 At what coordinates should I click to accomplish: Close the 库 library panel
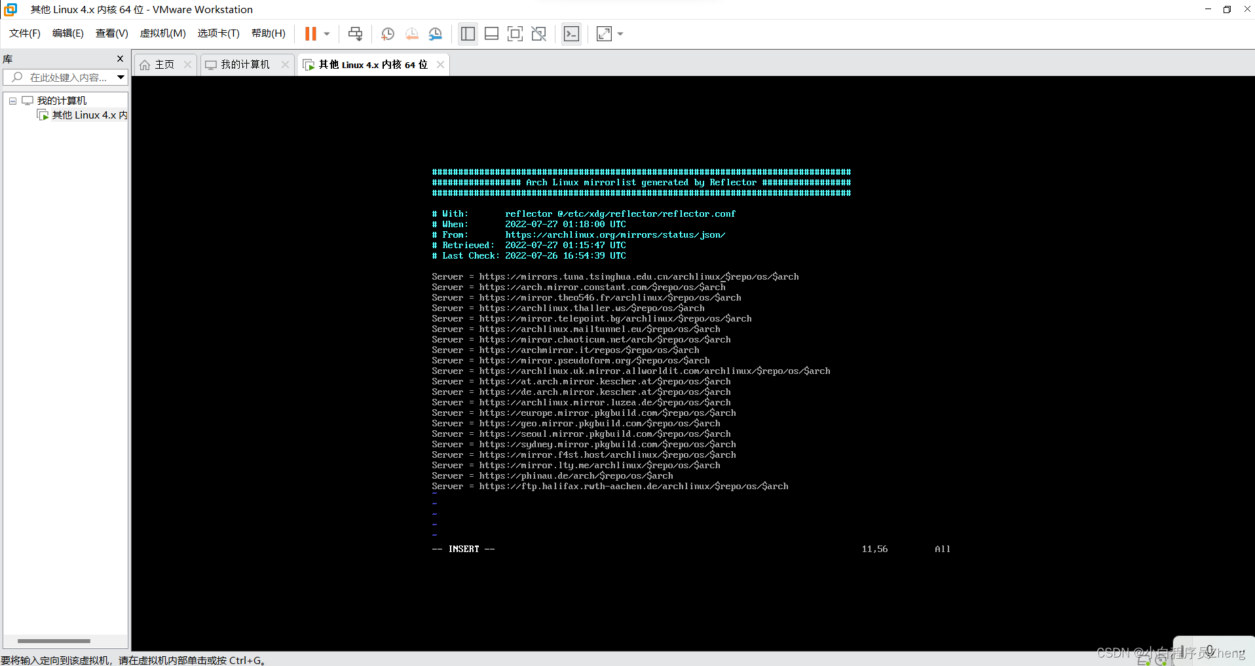120,59
